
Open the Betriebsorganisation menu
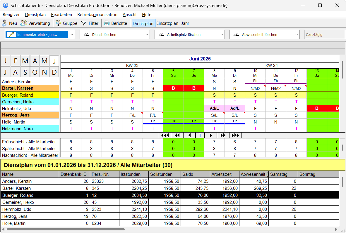pyautogui.click(x=97, y=15)
